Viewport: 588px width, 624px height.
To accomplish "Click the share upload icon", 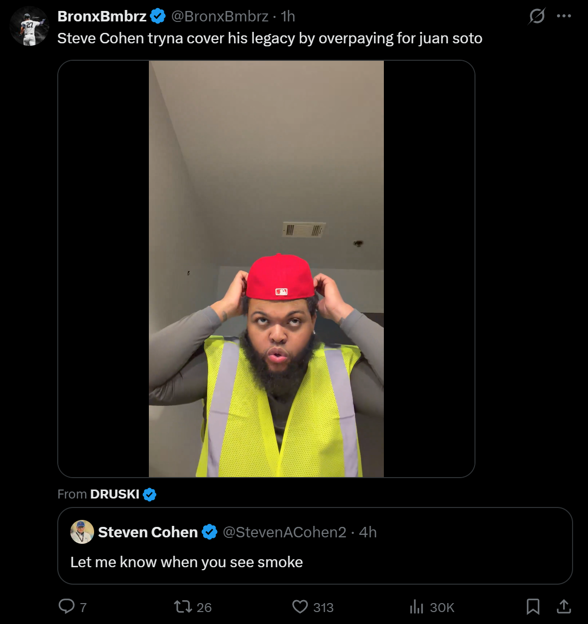I will click(x=564, y=607).
